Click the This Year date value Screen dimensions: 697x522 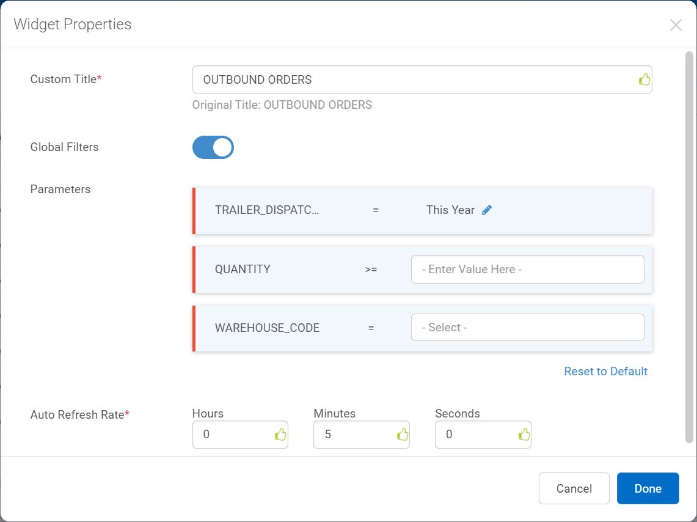click(450, 210)
